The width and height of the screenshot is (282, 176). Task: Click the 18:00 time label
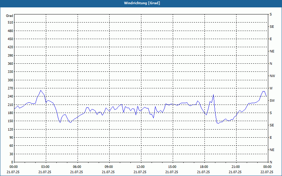(204, 167)
